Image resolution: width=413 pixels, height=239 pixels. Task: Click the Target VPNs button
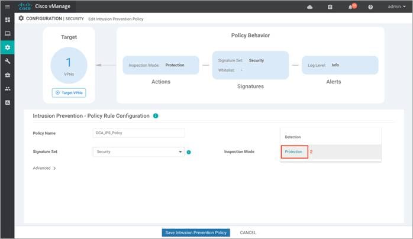pyautogui.click(x=69, y=93)
